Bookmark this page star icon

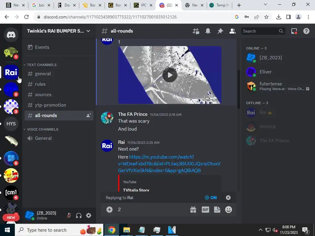tap(266, 17)
